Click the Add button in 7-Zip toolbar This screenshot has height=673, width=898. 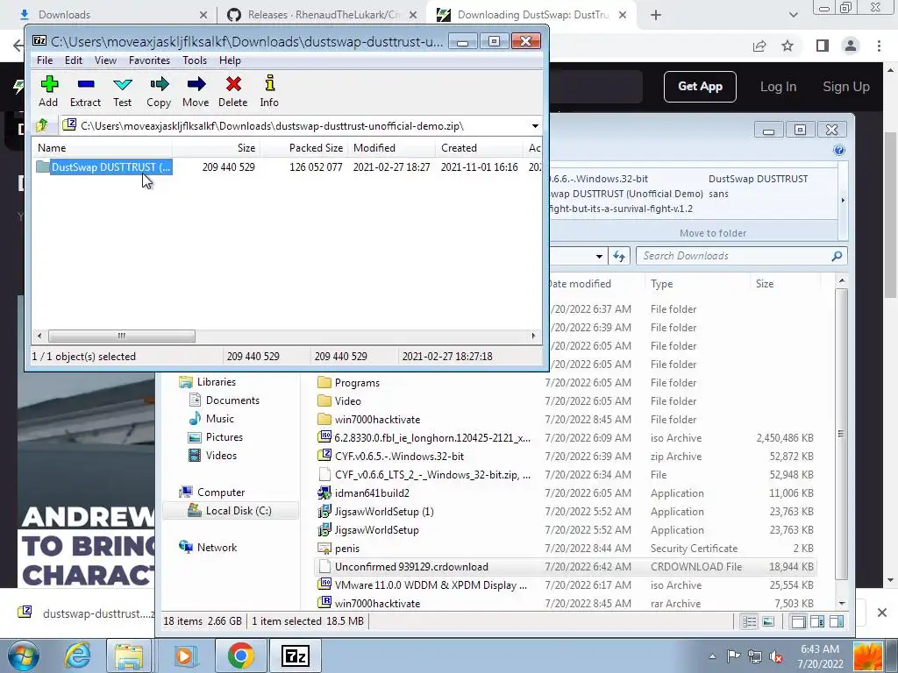point(49,91)
